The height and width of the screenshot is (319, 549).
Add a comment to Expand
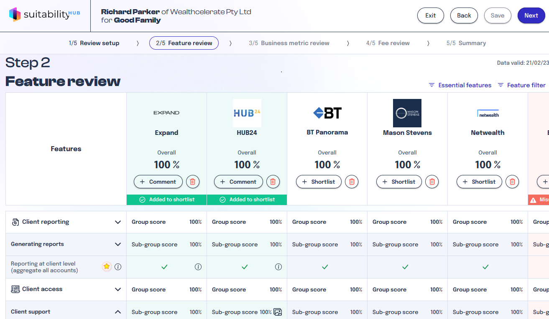click(158, 182)
